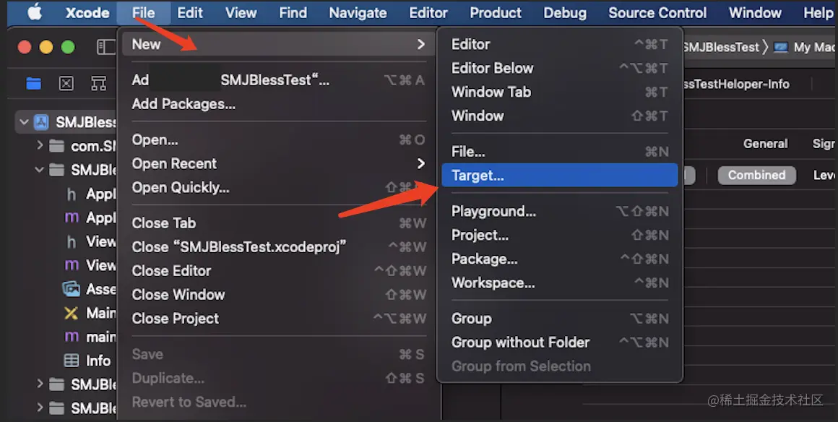The width and height of the screenshot is (838, 422).
Task: Select Package… submenu item
Action: pos(560,259)
